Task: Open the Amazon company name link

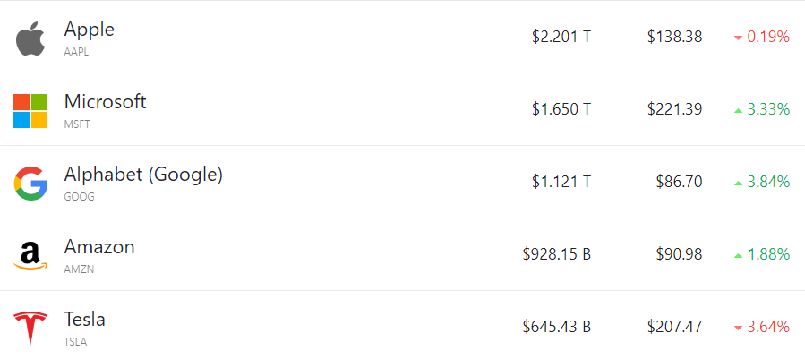Action: [99, 247]
